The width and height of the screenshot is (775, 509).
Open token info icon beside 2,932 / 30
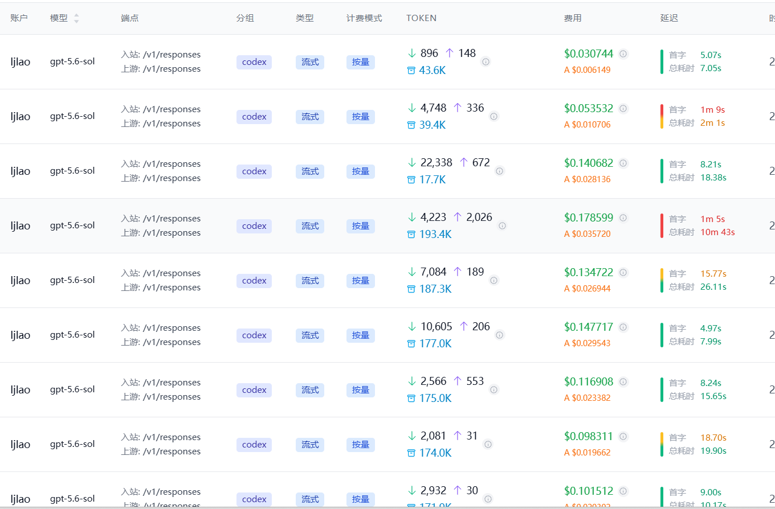click(488, 499)
